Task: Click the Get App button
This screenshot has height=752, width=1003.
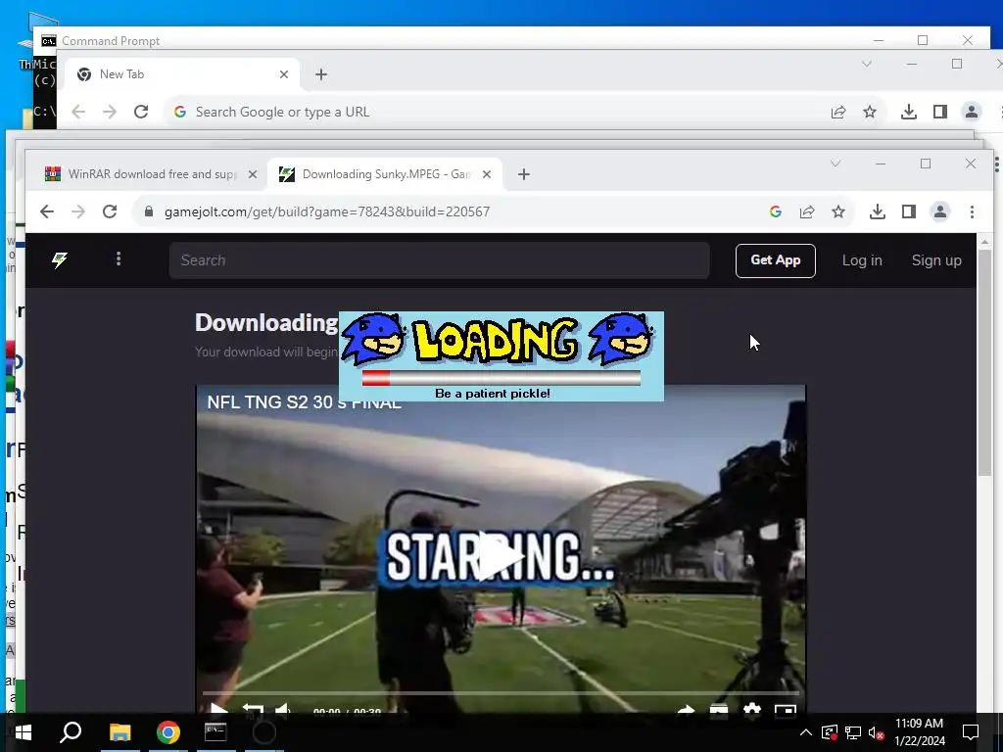Action: (x=776, y=260)
